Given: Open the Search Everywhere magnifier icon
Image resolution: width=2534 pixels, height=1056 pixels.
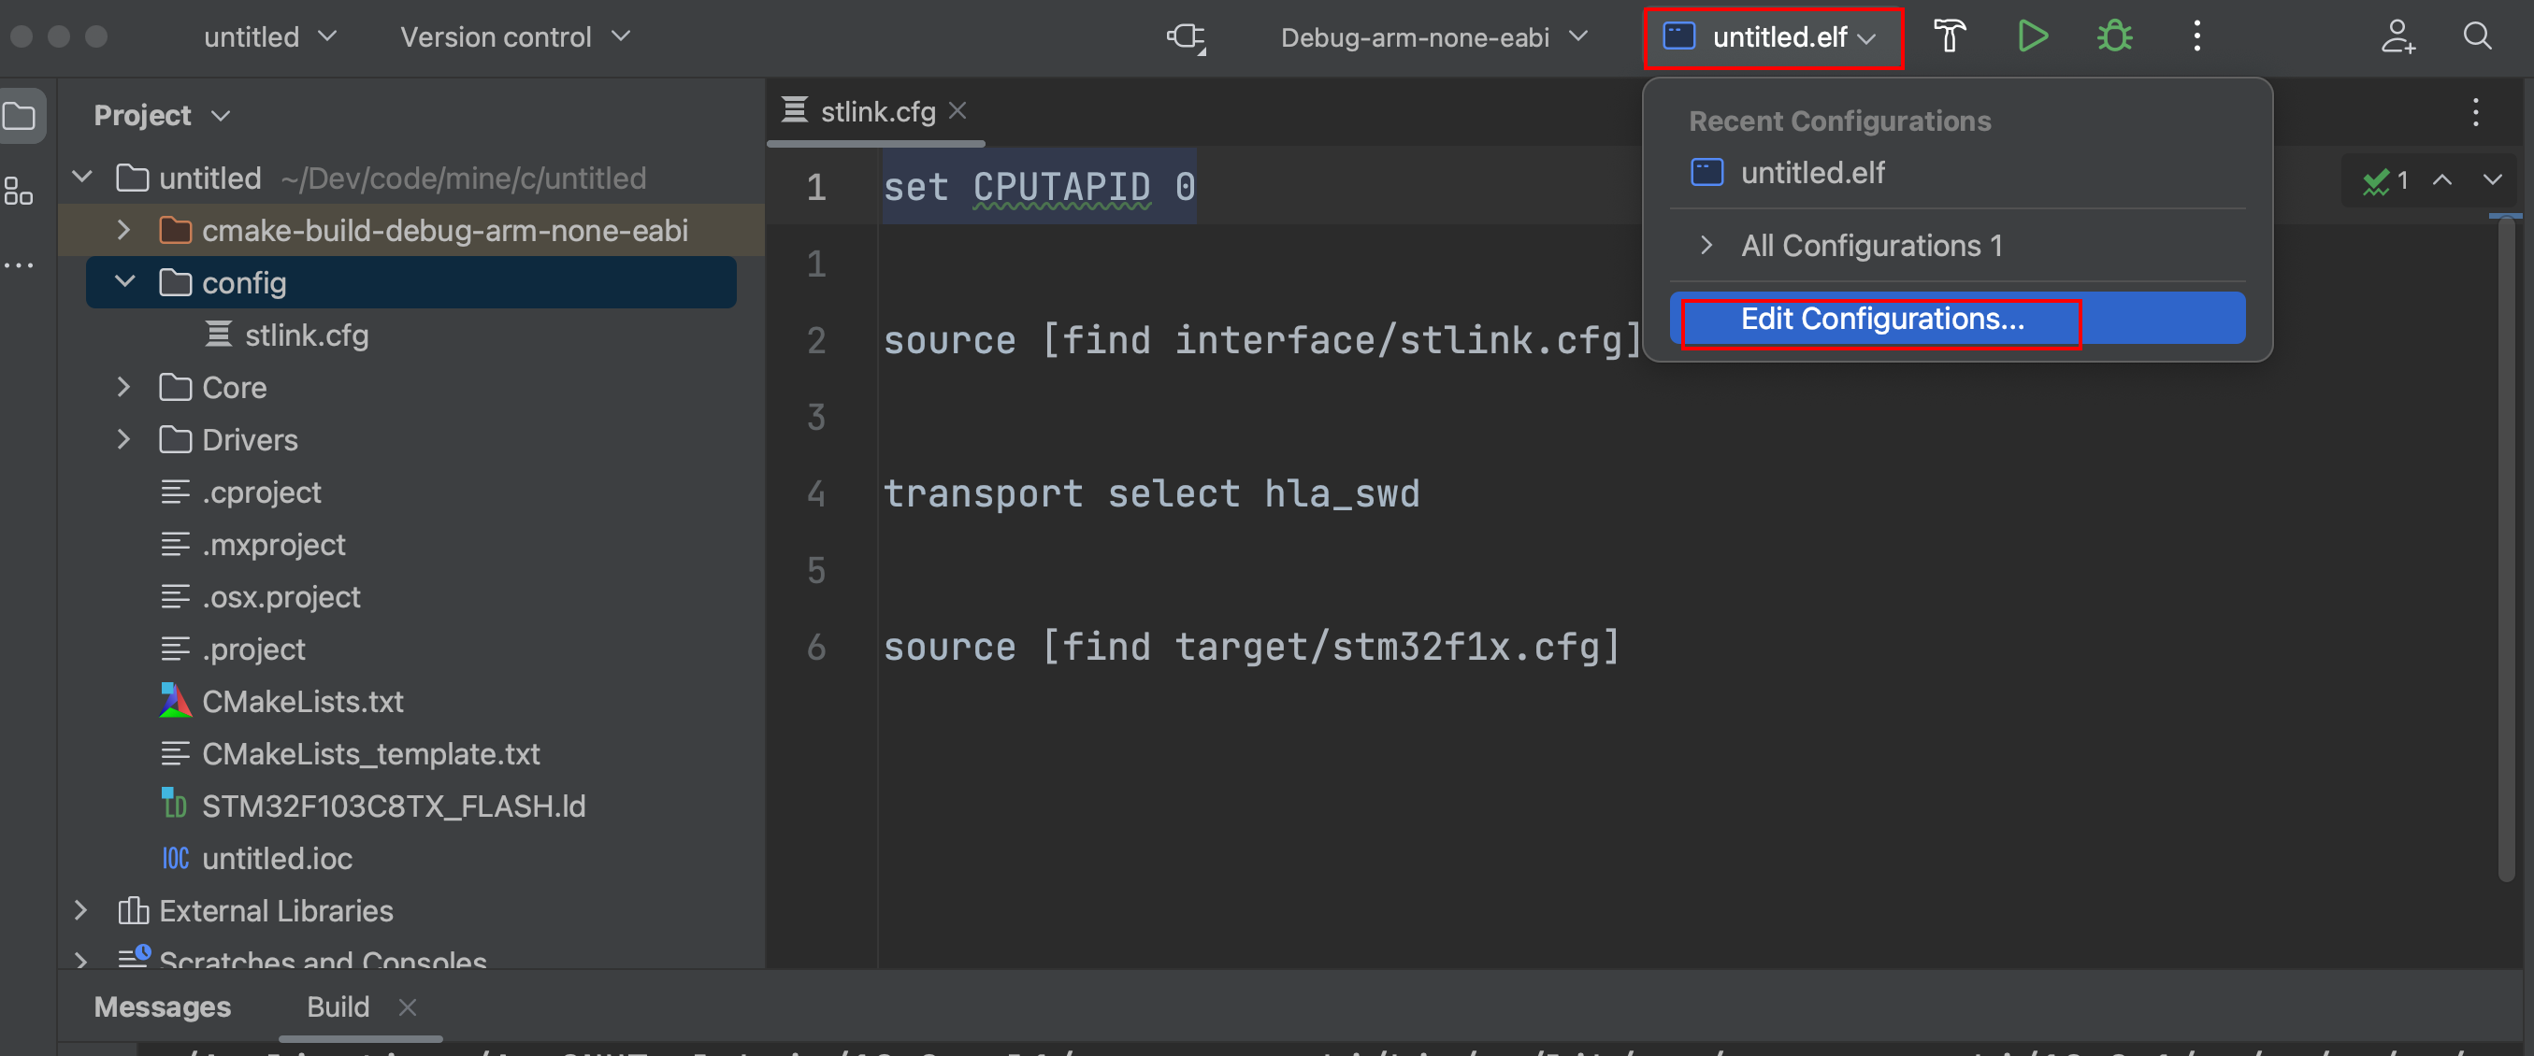Looking at the screenshot, I should click(2477, 37).
